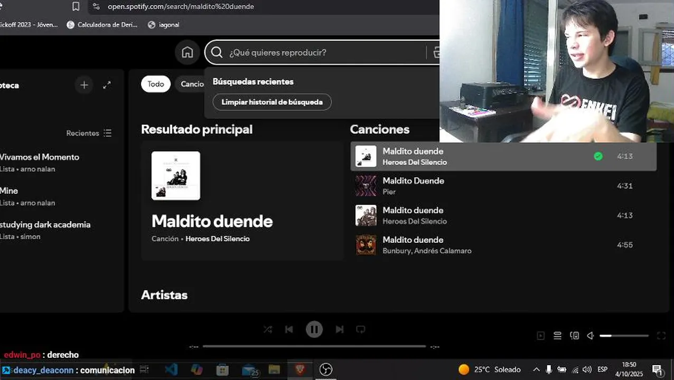Image resolution: width=674 pixels, height=380 pixels.
Task: Toggle repeat mode
Action: tap(361, 329)
